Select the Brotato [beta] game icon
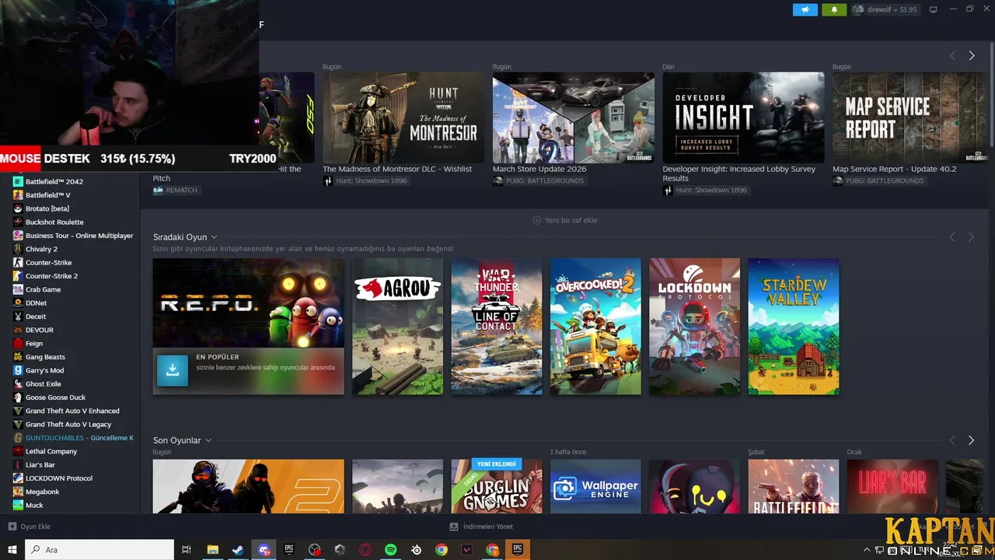 18,208
